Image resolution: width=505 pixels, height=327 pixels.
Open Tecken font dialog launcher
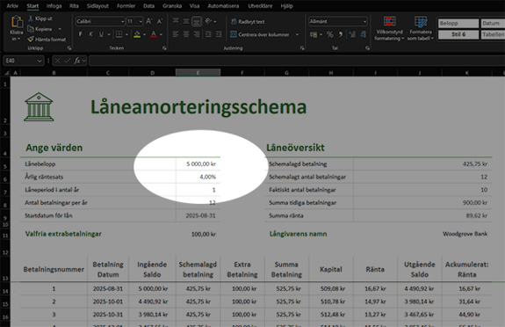tap(164, 48)
